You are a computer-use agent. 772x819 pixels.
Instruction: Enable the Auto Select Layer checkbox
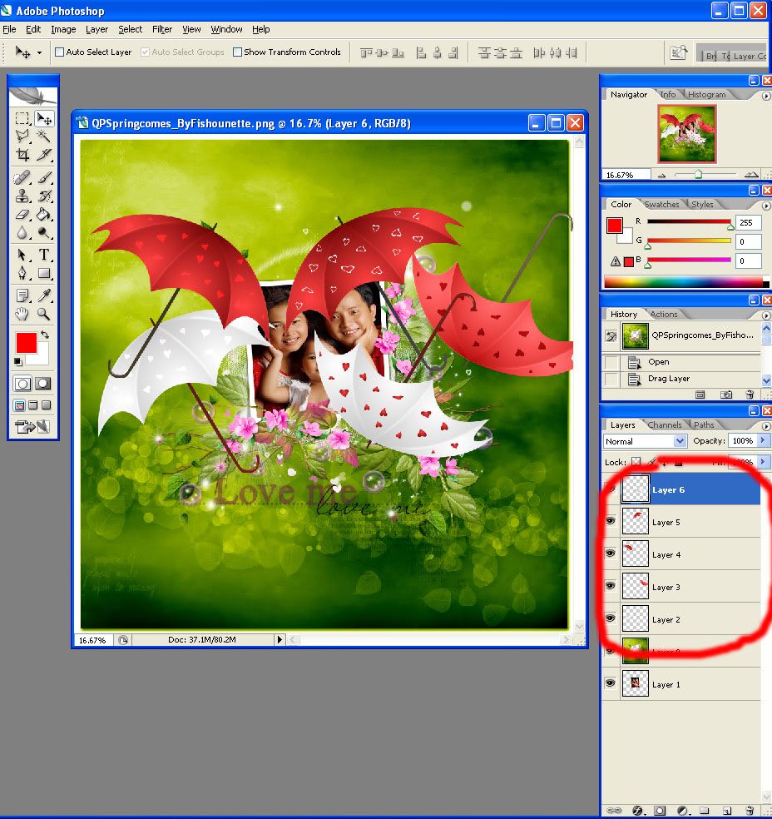[59, 52]
